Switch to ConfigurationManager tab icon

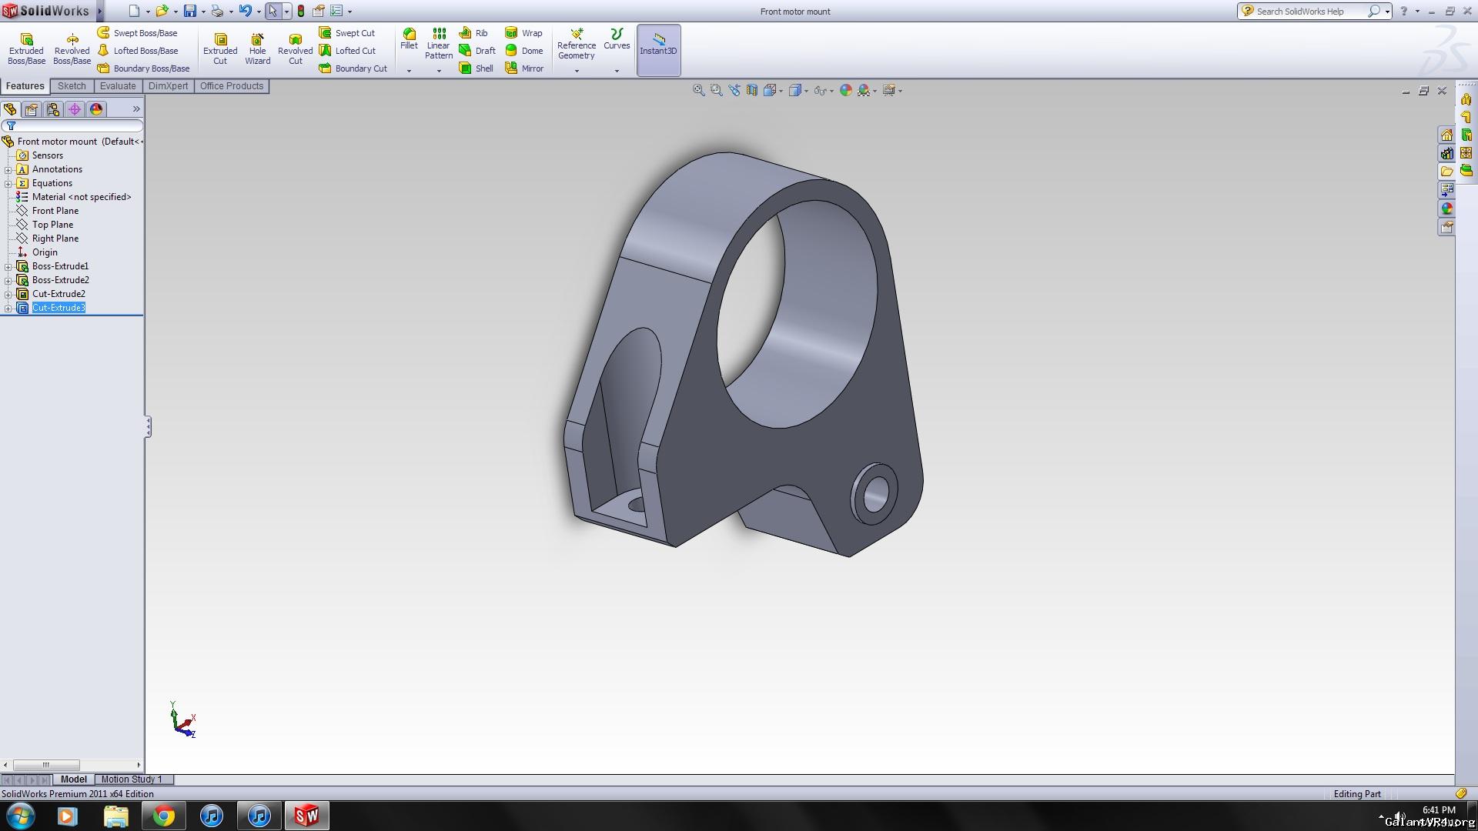[x=53, y=109]
